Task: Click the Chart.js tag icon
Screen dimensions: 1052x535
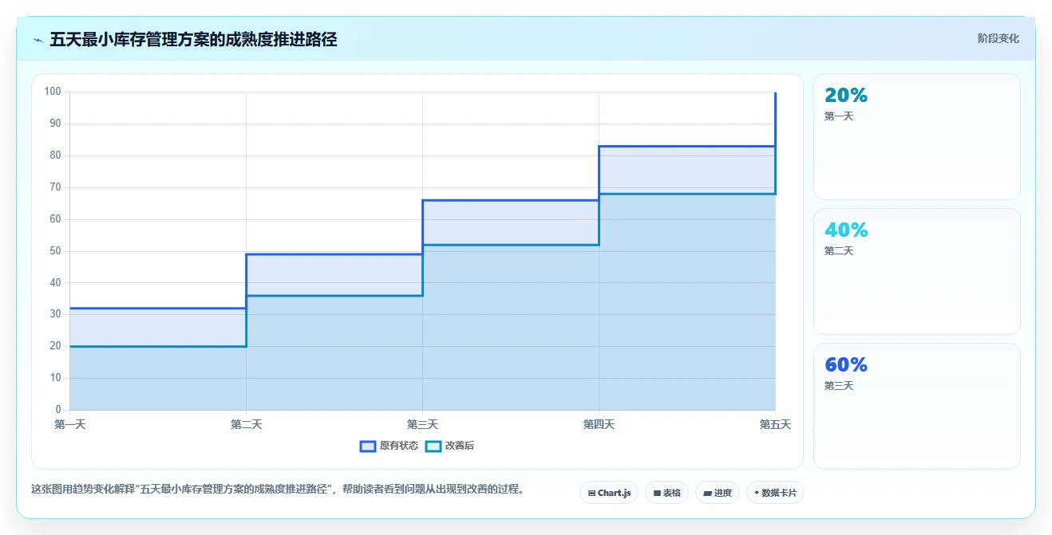Action: click(591, 493)
